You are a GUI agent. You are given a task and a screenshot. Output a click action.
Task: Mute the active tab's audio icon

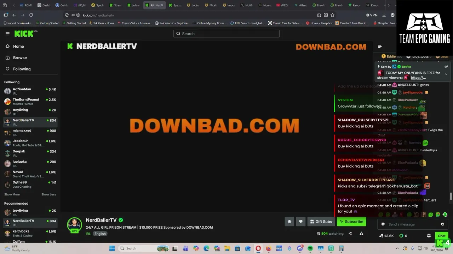point(152,5)
